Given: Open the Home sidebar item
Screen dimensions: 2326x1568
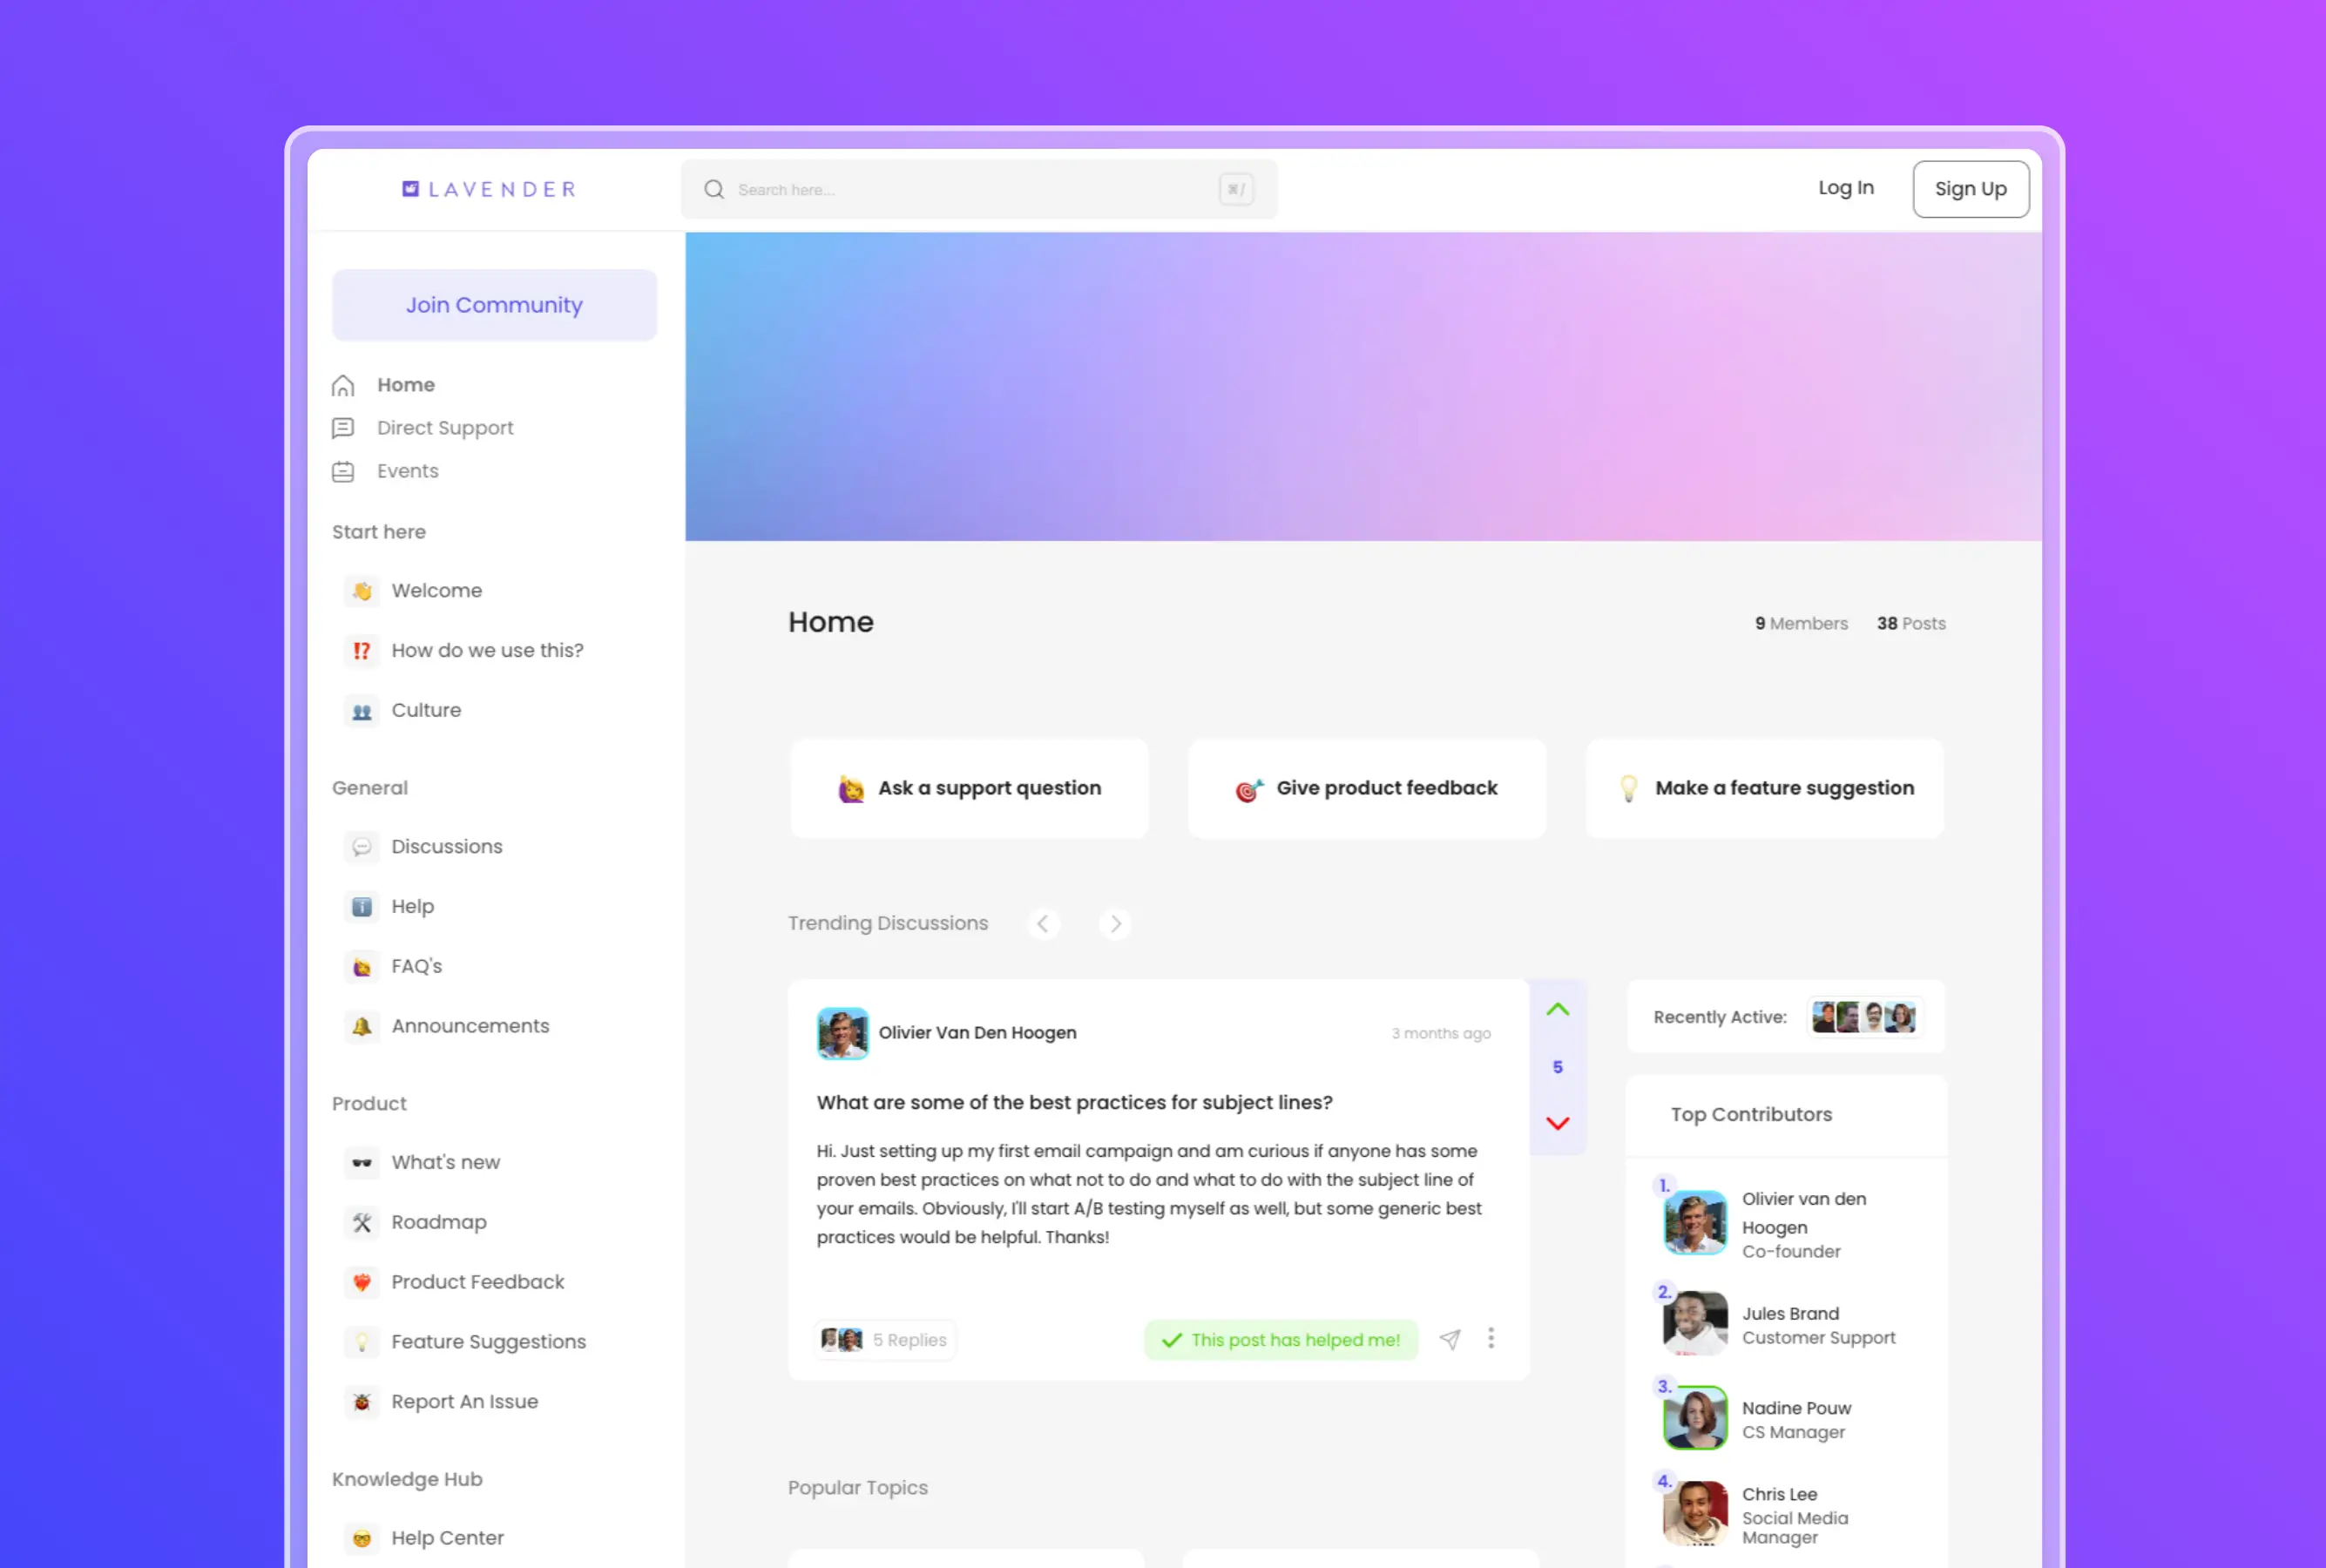Looking at the screenshot, I should [x=405, y=385].
